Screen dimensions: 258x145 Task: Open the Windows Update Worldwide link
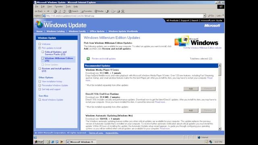pos(123,31)
